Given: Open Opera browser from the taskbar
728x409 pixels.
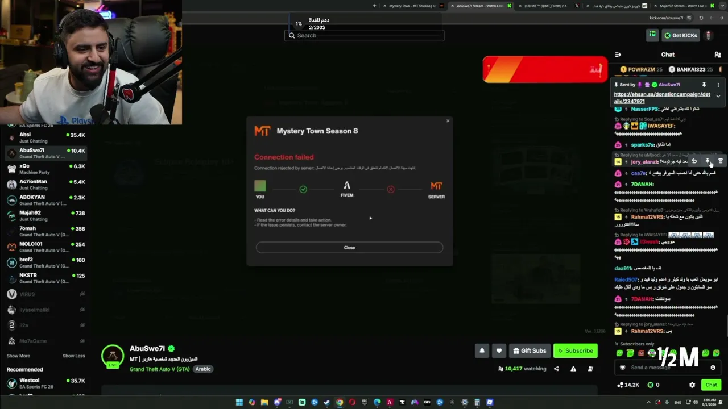Looking at the screenshot, I should (352, 402).
